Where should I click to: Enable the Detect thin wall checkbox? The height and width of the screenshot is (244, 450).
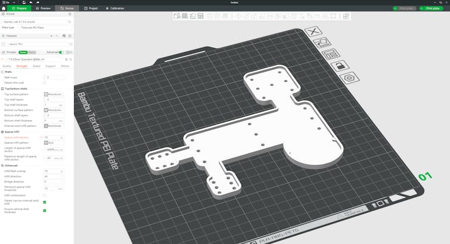coord(44,83)
